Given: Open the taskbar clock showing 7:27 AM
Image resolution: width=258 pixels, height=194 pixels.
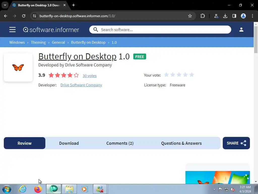Looking at the screenshot, I should (245, 189).
